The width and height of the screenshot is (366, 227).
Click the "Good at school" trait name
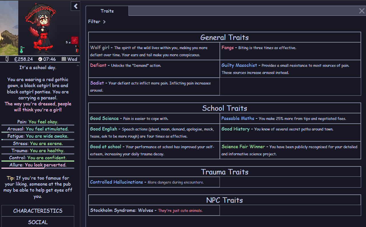point(106,147)
